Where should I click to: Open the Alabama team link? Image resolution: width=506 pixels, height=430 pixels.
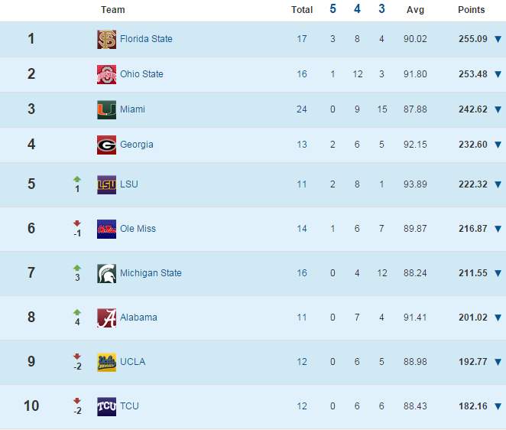pyautogui.click(x=138, y=318)
